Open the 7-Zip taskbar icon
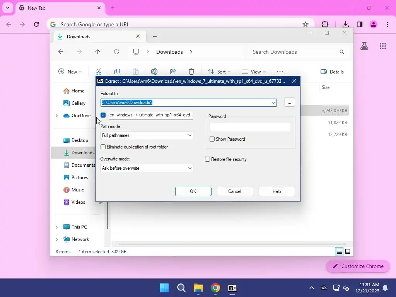Screen dimensions: 396x297 point(232,288)
